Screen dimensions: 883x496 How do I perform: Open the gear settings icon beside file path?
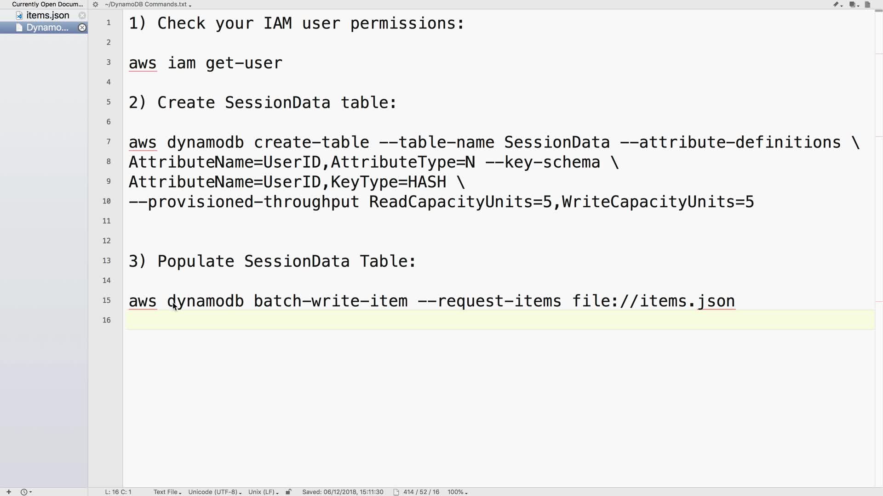pyautogui.click(x=95, y=5)
